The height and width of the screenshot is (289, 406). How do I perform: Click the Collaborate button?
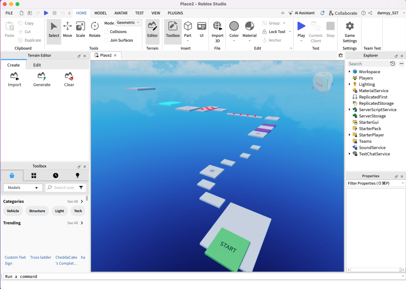click(343, 13)
